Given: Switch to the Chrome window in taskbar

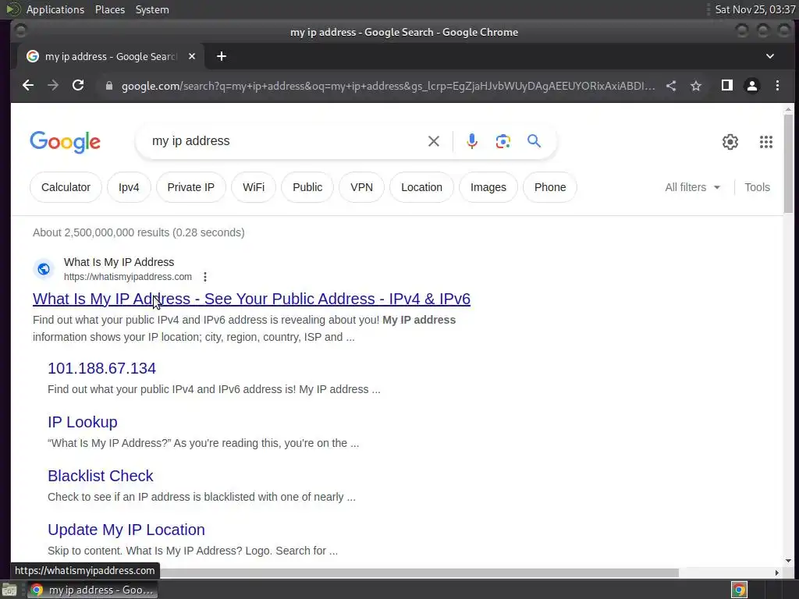Looking at the screenshot, I should pos(92,590).
